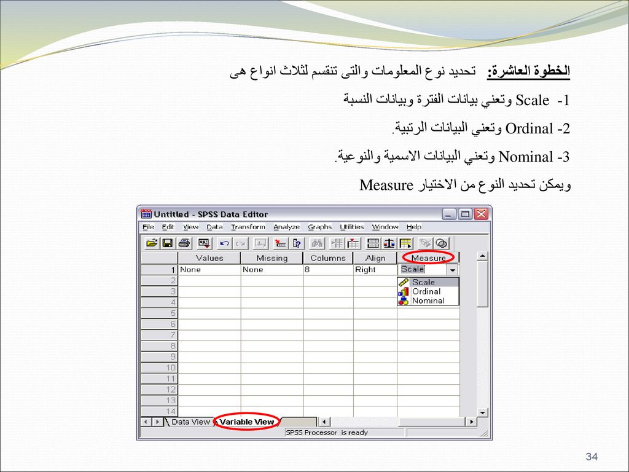Switch to the Data View tab

point(190,422)
